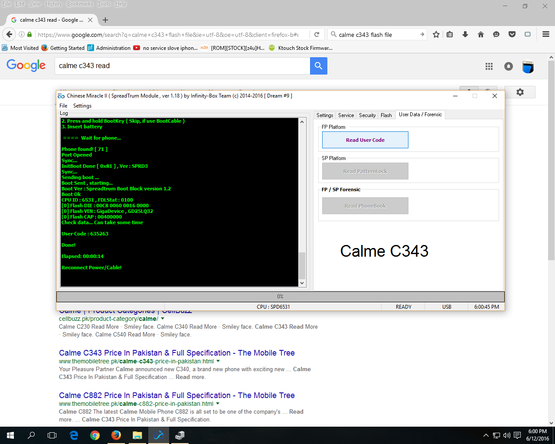Click the 'User Code : 635263' log line
The image size is (555, 444).
[85, 234]
